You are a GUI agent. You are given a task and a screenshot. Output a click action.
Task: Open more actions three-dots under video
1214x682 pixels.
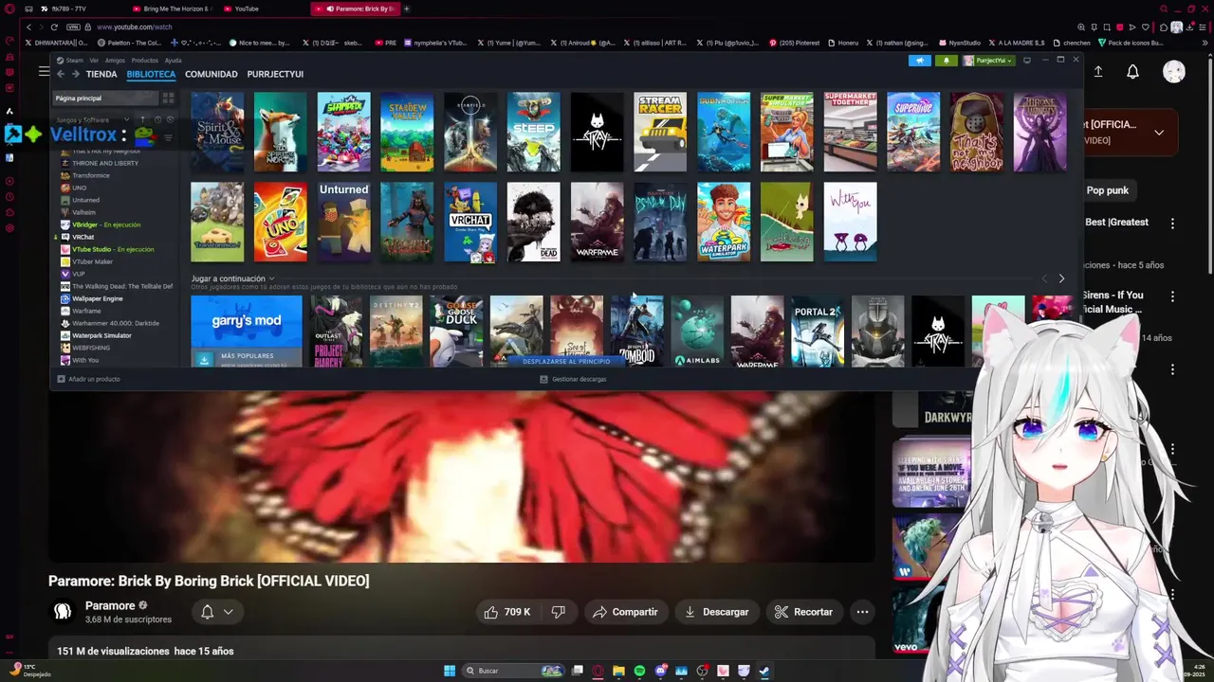click(862, 612)
